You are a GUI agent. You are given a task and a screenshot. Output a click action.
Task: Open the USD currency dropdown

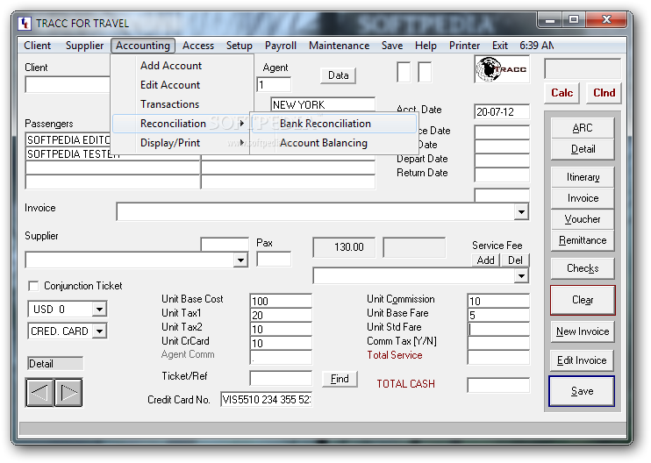[x=99, y=309]
